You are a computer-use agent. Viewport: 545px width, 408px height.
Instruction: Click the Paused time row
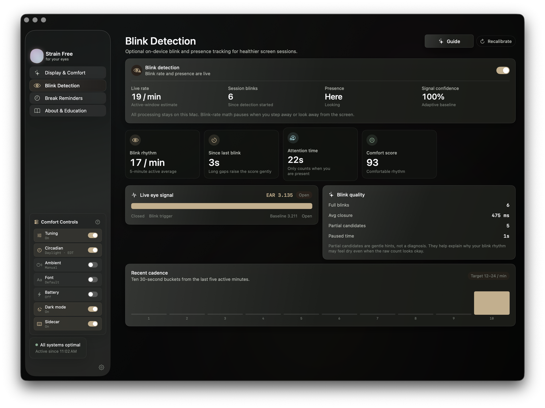pyautogui.click(x=419, y=236)
